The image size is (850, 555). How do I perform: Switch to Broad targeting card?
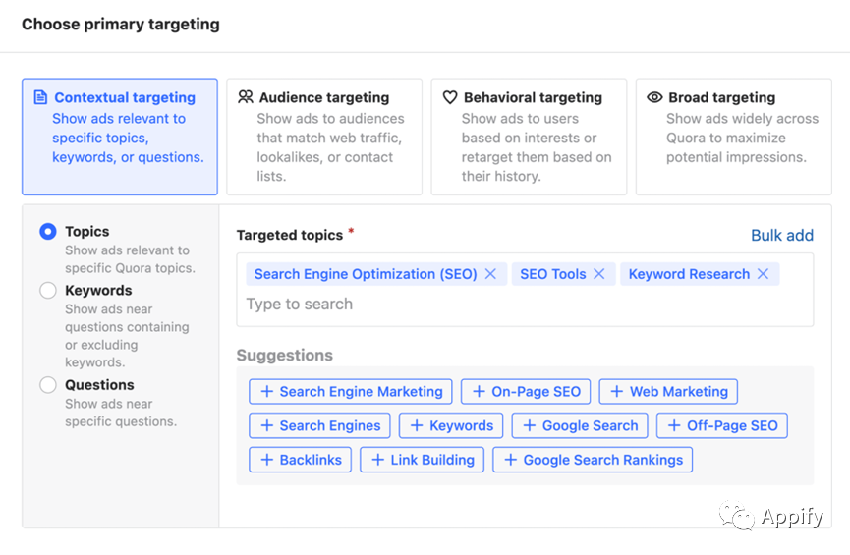click(733, 137)
